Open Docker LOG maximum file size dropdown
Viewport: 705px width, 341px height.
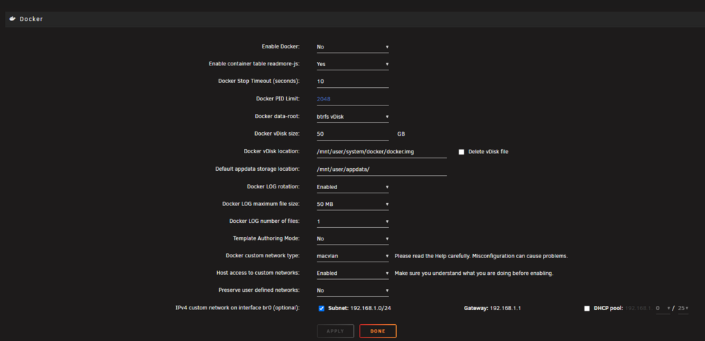coord(352,204)
